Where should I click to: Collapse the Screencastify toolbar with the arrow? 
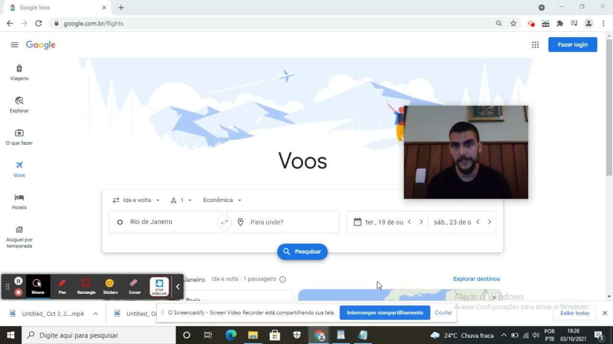(x=178, y=287)
